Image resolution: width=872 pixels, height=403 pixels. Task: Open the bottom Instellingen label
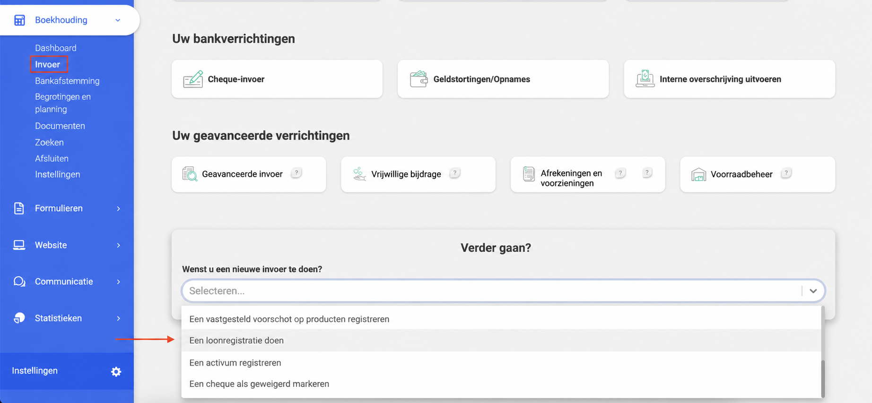[35, 371]
